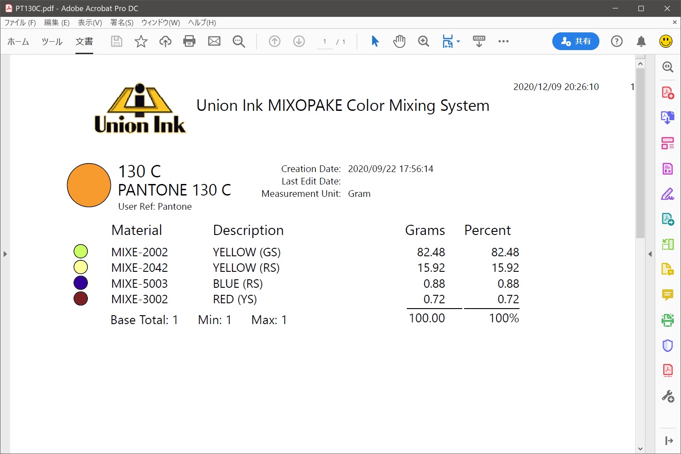Click the Share (共有) button
This screenshot has width=681, height=454.
coord(575,41)
